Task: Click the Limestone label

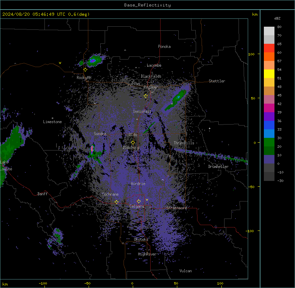Action: (x=52, y=122)
